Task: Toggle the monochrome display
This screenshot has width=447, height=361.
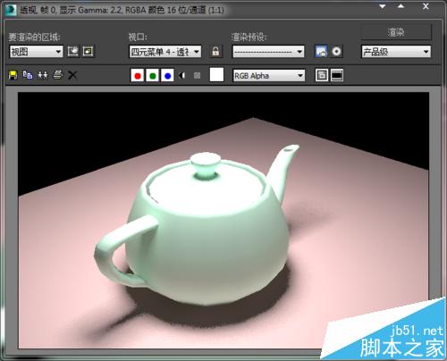Action: [x=197, y=76]
